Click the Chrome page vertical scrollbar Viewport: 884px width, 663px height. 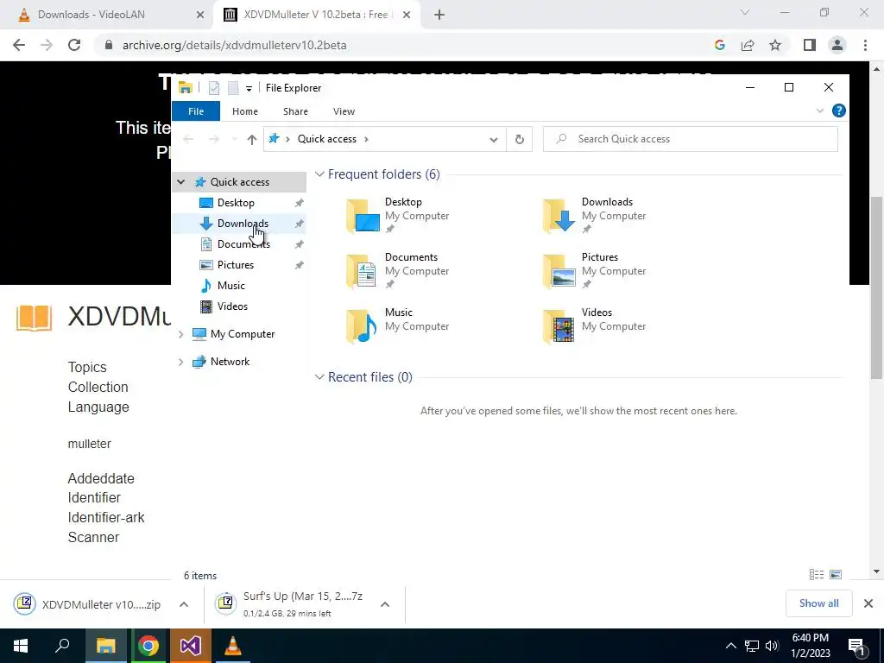click(876, 287)
